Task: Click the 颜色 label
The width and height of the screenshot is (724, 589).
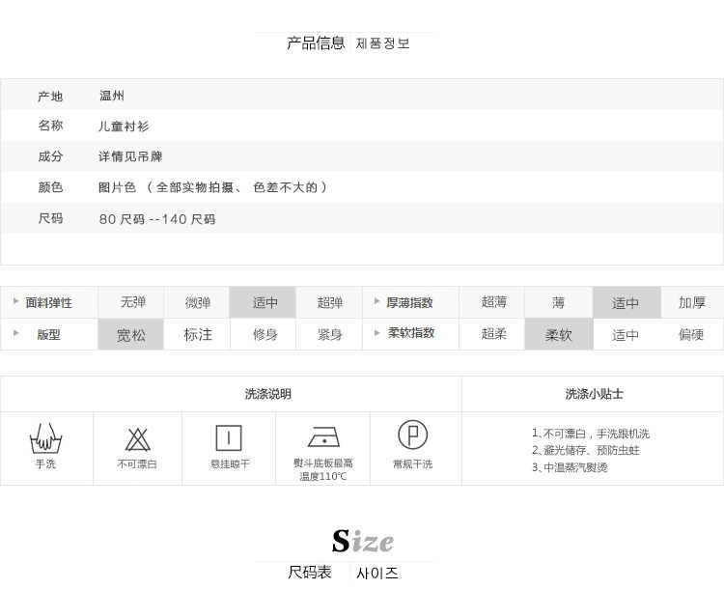Action: tap(50, 187)
